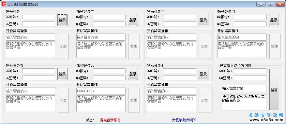Close the QQ空间刷留言协议 window
Image resolution: width=286 pixels, height=124 pixels.
(x=280, y=4)
